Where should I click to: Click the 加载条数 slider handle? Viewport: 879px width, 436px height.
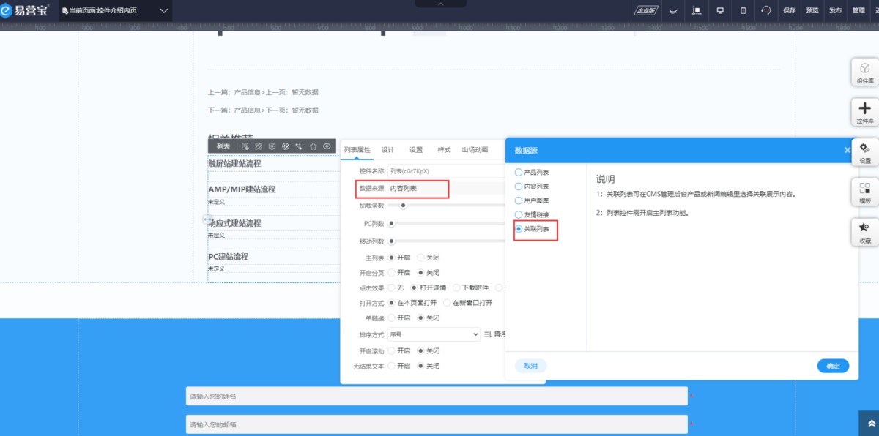(403, 206)
